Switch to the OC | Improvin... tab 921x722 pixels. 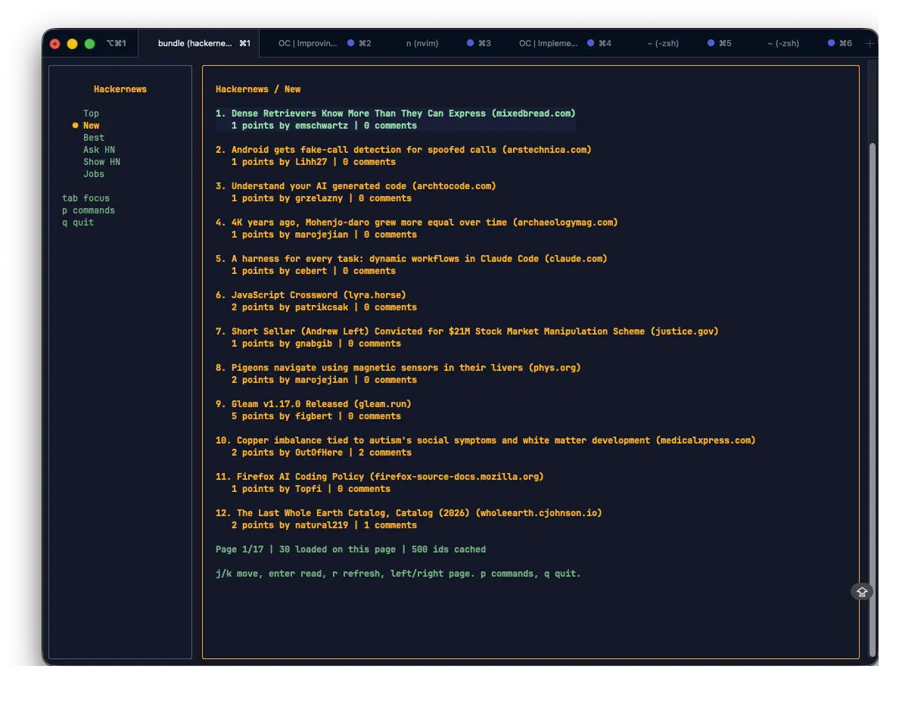[319, 43]
